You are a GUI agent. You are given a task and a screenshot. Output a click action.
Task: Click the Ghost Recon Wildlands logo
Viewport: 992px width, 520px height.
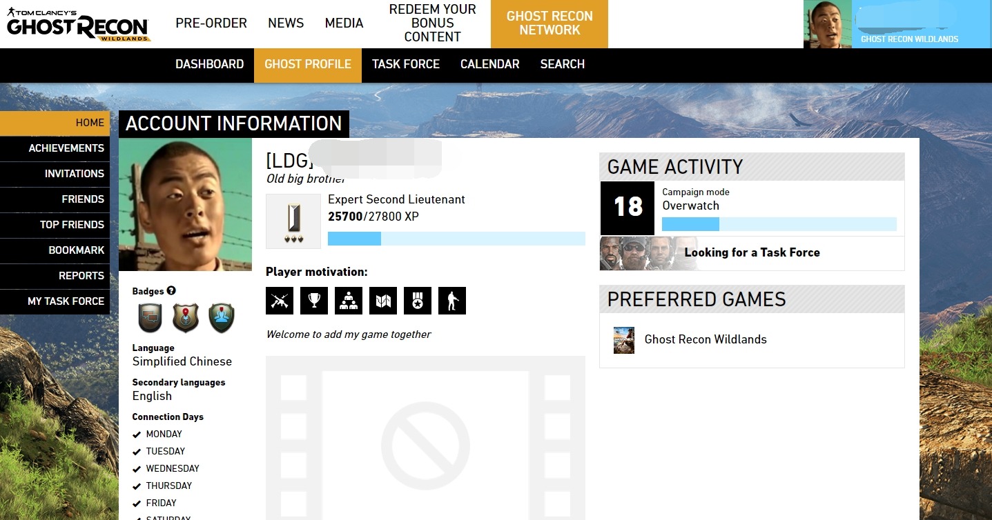click(x=78, y=25)
